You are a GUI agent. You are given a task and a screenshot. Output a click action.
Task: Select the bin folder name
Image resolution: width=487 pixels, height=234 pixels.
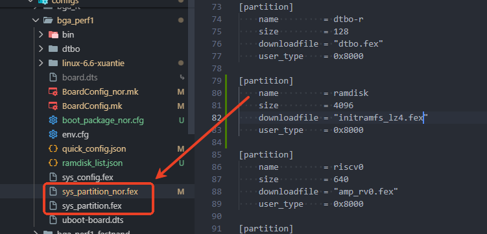click(68, 34)
